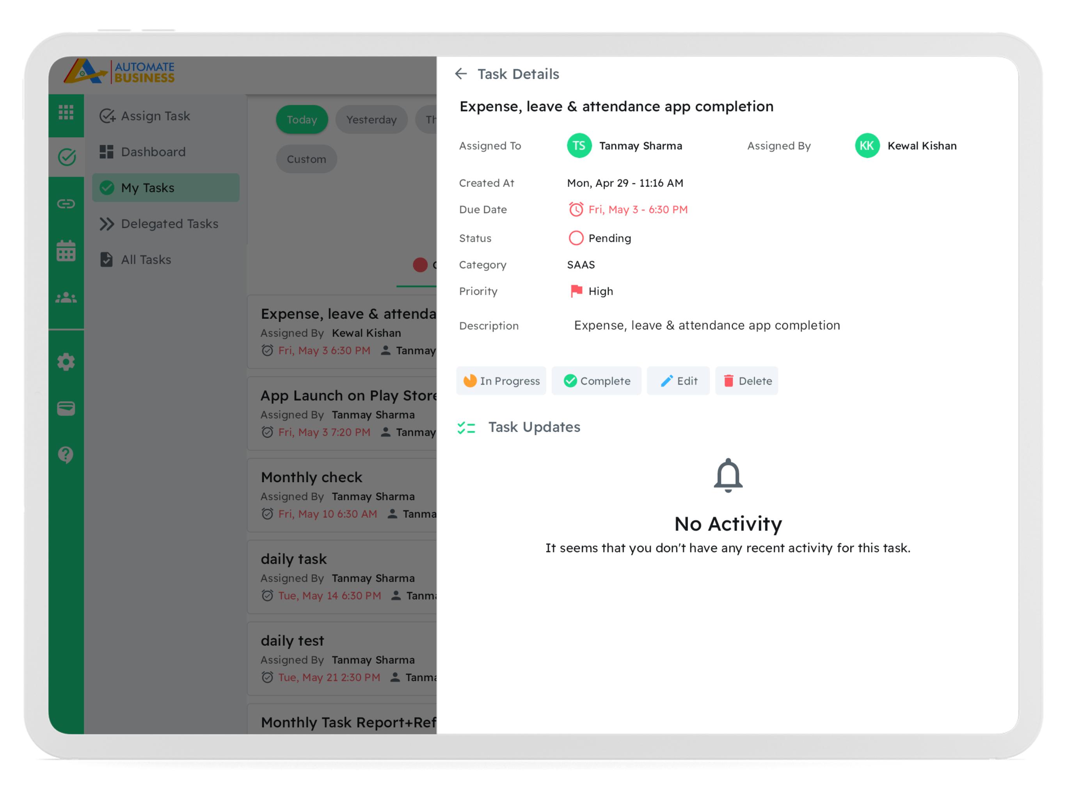The image size is (1066, 799).
Task: Open the billing card sidebar icon
Action: point(66,408)
